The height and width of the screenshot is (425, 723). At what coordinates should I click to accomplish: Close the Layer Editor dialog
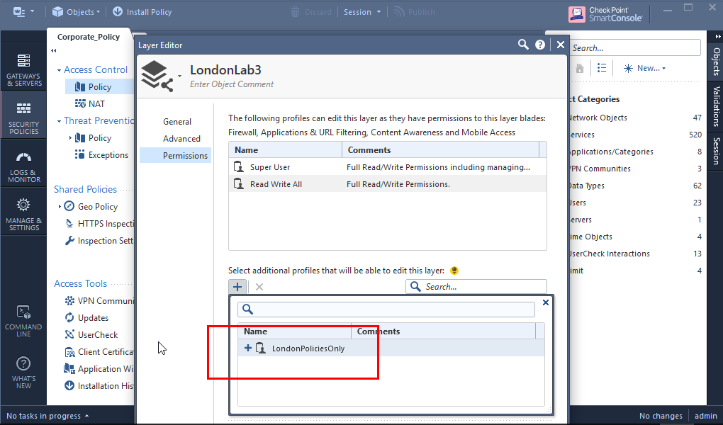(x=560, y=45)
